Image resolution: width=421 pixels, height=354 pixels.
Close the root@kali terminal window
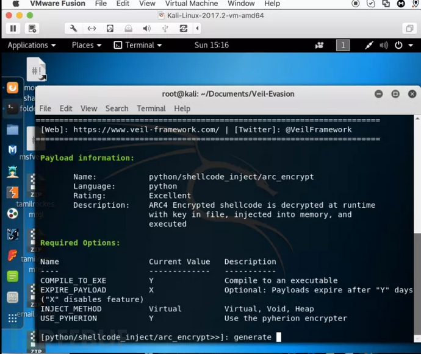coord(412,94)
